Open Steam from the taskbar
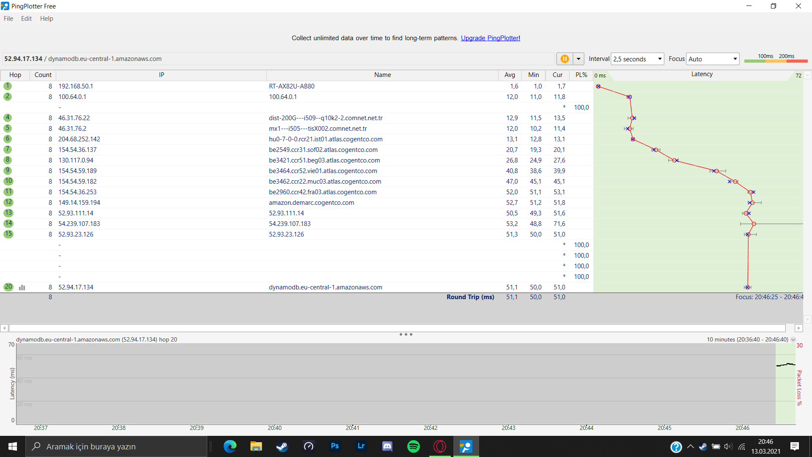The height and width of the screenshot is (457, 812). coord(282,446)
